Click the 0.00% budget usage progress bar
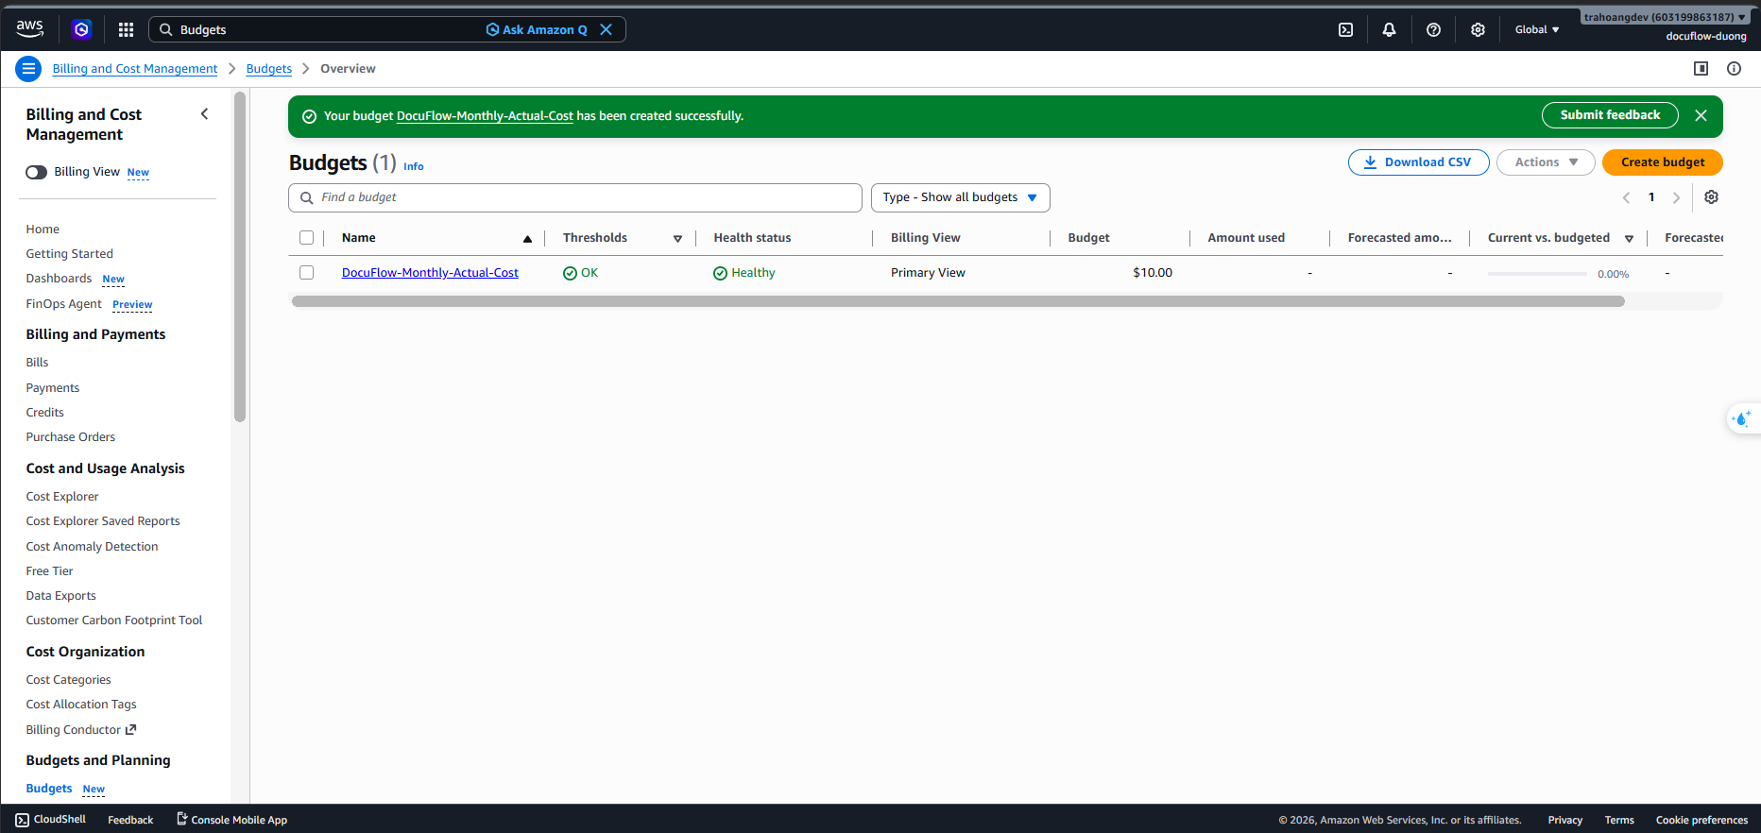Screen dimensions: 1761x833 pos(1537,274)
